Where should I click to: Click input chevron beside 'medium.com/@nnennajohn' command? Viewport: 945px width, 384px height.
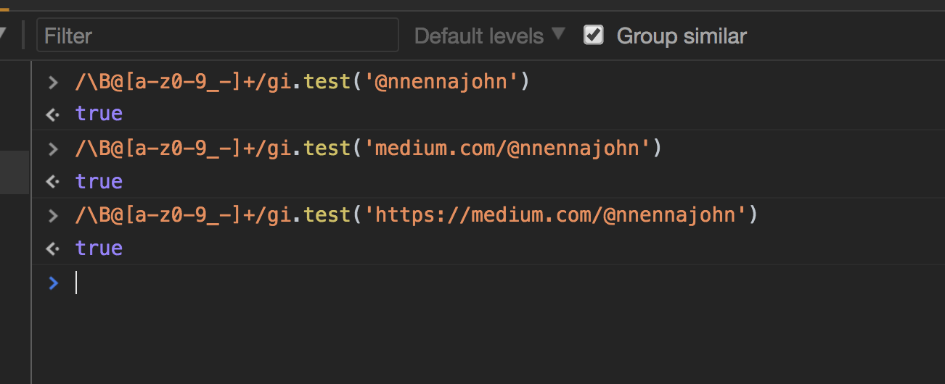tap(52, 149)
